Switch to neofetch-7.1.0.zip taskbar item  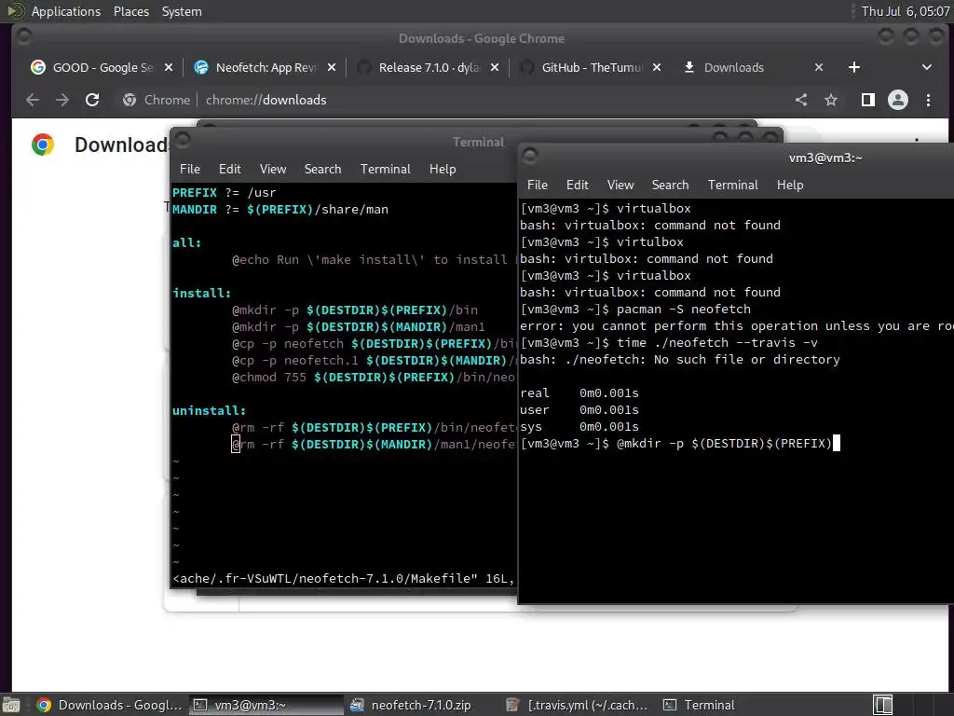click(421, 705)
